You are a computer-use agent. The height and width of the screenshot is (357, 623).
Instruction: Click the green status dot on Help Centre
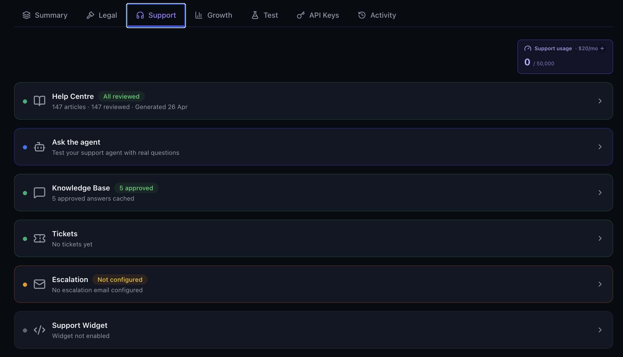[x=25, y=101]
